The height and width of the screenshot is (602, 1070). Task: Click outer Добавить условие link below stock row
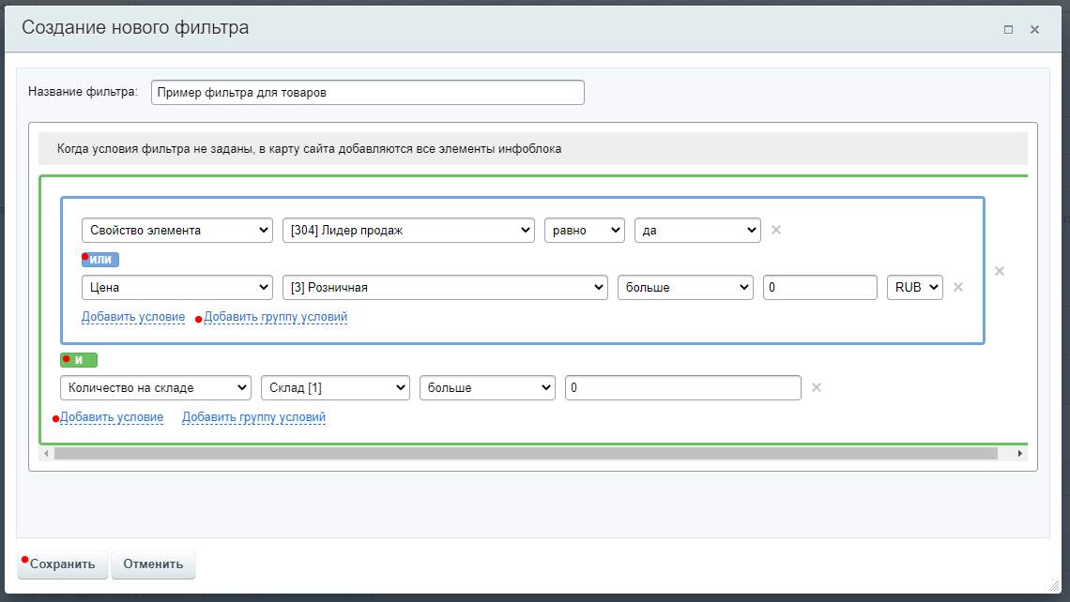[112, 417]
